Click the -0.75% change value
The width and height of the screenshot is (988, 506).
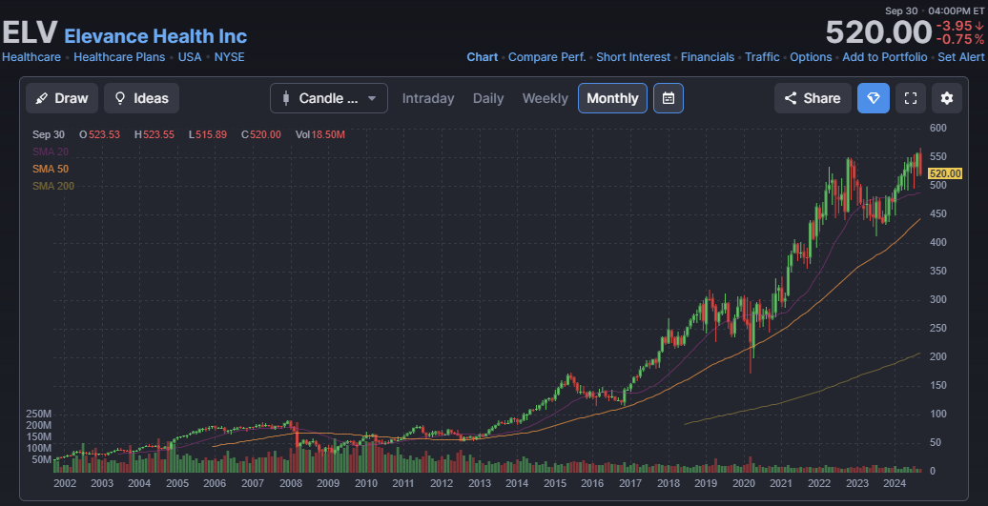point(960,39)
